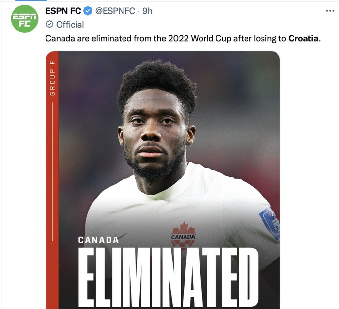Viewport: 339px width, 309px height.
Task: Open the tweet via the 9h timestamp
Action: pyautogui.click(x=147, y=11)
